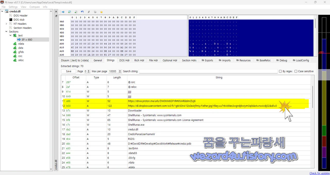This screenshot has height=175, width=330.
Task: Select Section Headers tree node
Action: pyautogui.click(x=23, y=28)
